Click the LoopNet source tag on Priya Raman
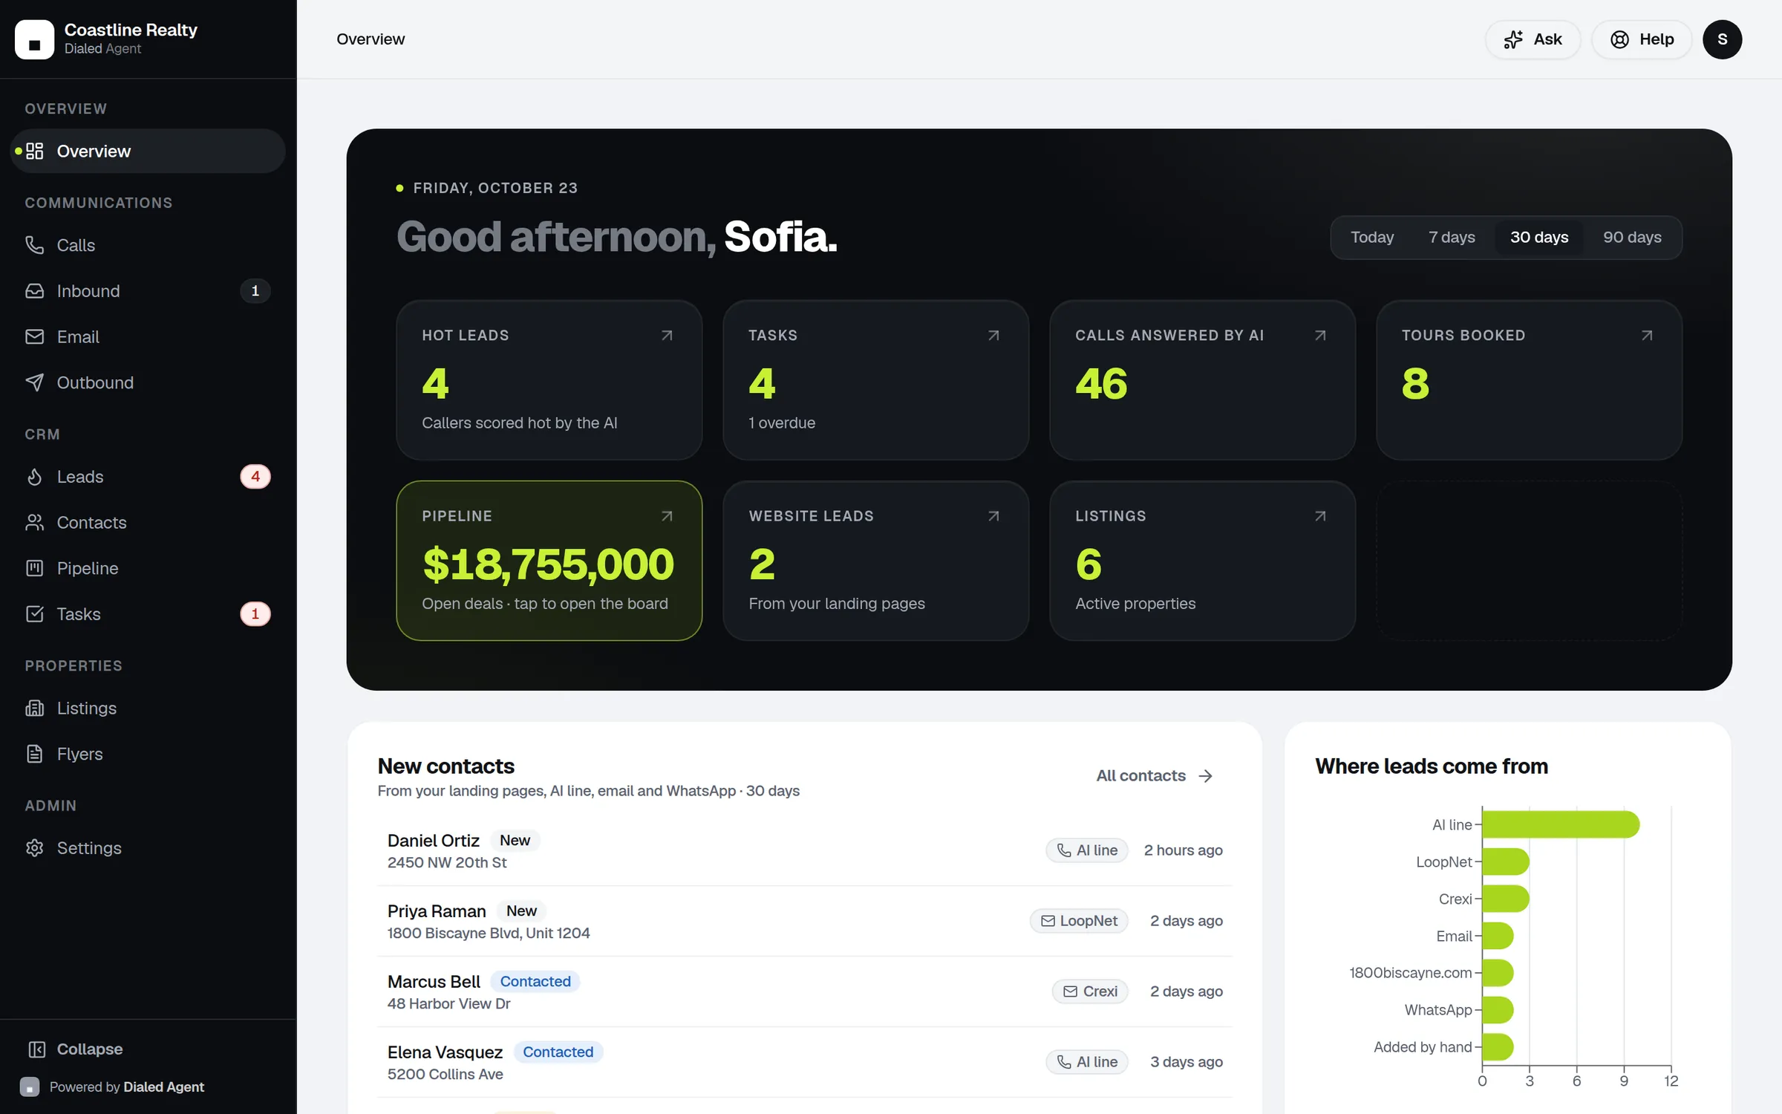Image resolution: width=1782 pixels, height=1114 pixels. click(x=1079, y=921)
